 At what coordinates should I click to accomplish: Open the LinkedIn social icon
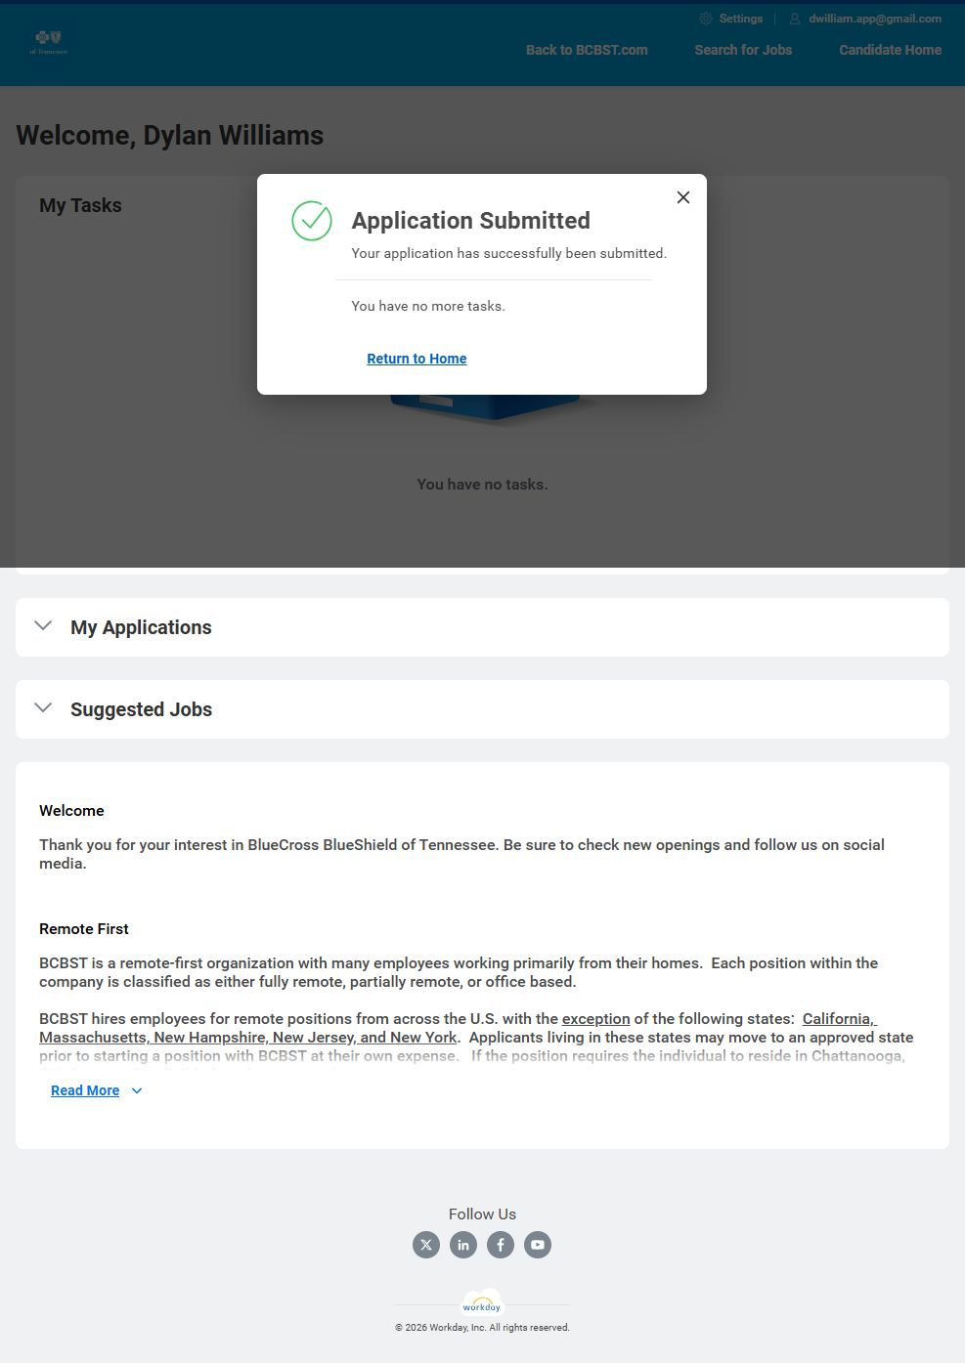click(463, 1245)
